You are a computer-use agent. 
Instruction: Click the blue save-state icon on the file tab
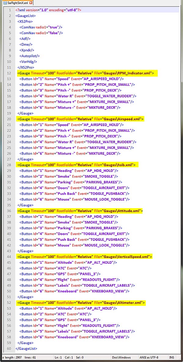pyautogui.click(x=5, y=2)
